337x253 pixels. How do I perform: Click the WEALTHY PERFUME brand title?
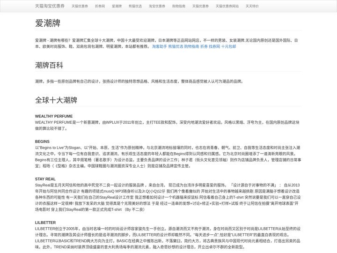54,116
